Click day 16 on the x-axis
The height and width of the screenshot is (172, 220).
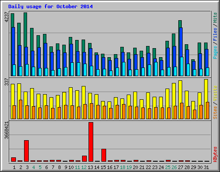click(x=110, y=167)
